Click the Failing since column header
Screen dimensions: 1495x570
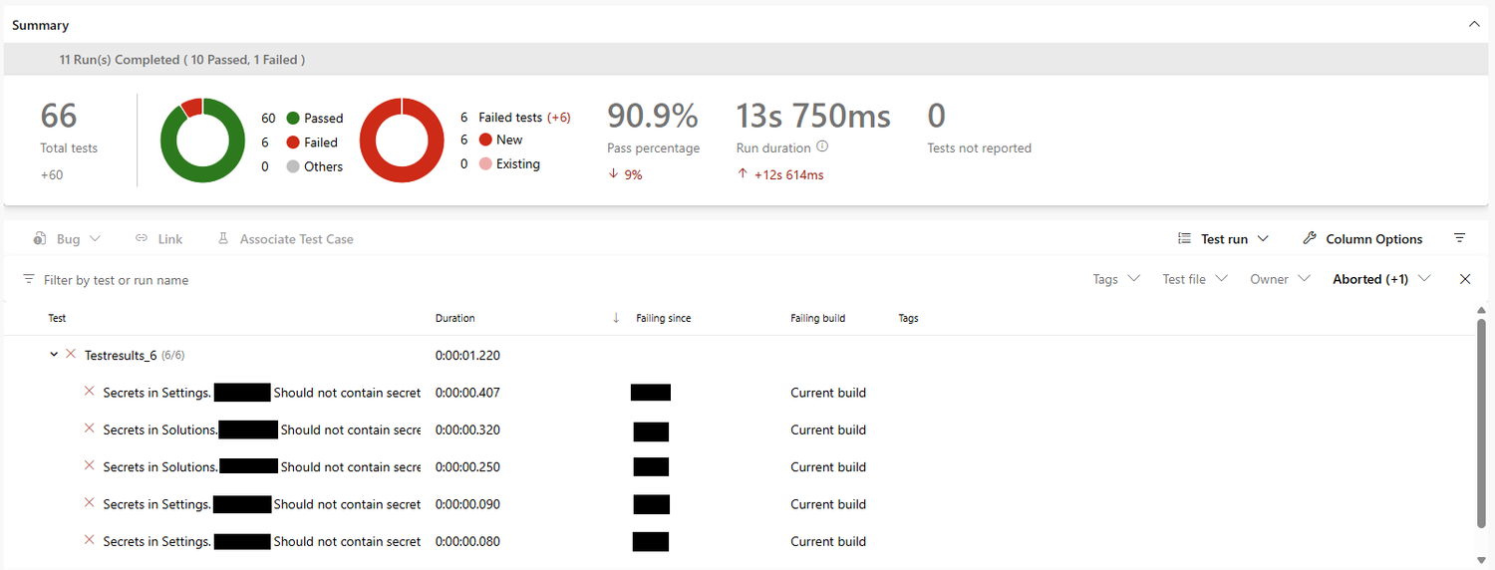(x=664, y=318)
